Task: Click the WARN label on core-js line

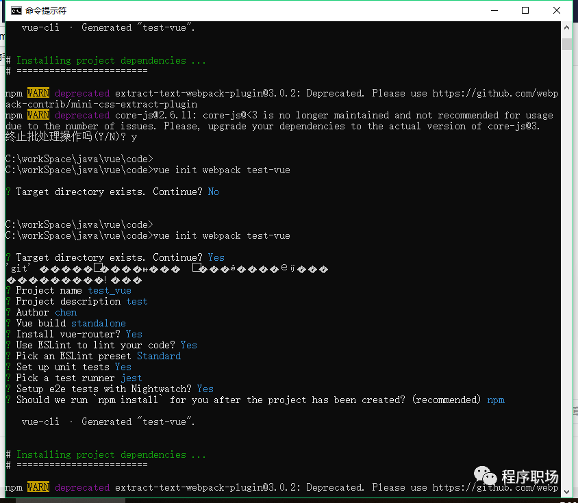Action: [38, 115]
